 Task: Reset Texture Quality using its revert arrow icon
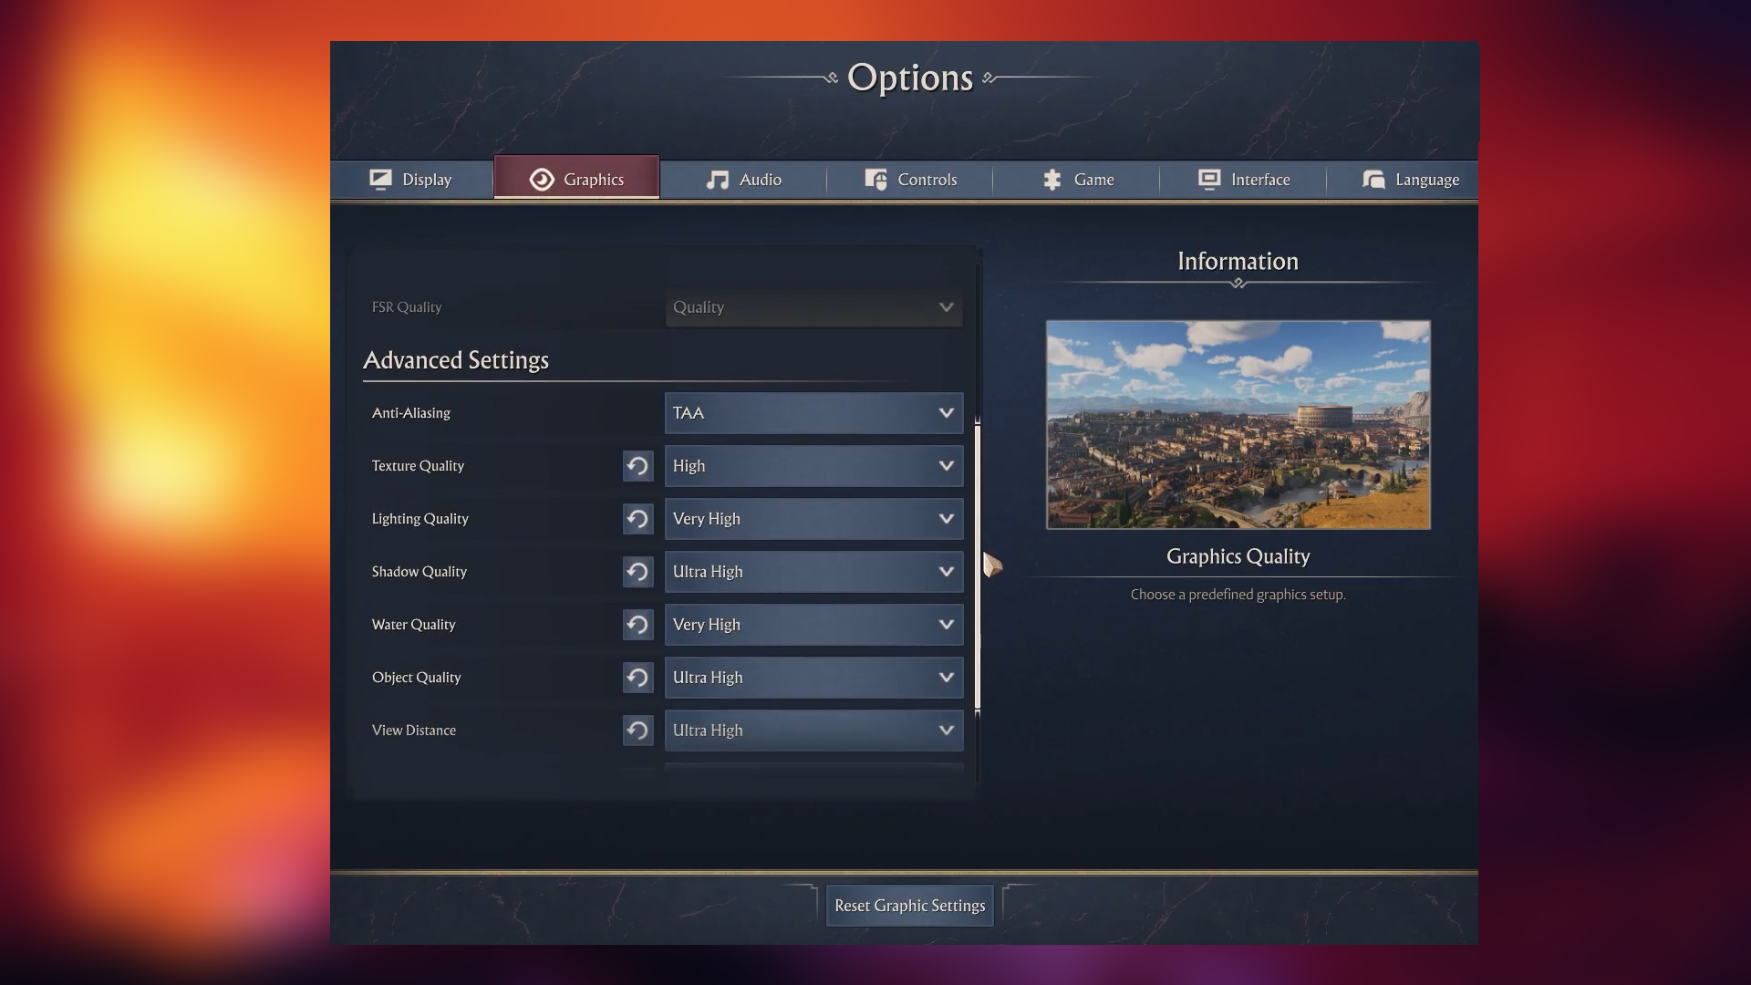click(637, 466)
